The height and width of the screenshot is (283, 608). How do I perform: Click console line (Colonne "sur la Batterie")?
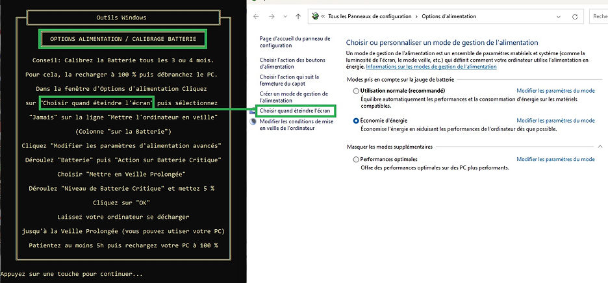(123, 131)
